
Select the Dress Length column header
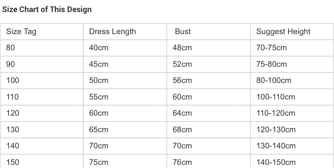pos(112,32)
